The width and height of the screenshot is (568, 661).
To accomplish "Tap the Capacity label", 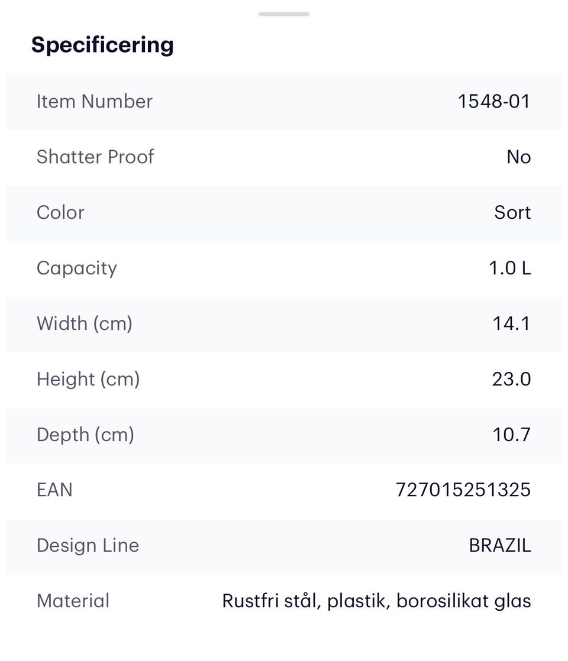I will 77,268.
